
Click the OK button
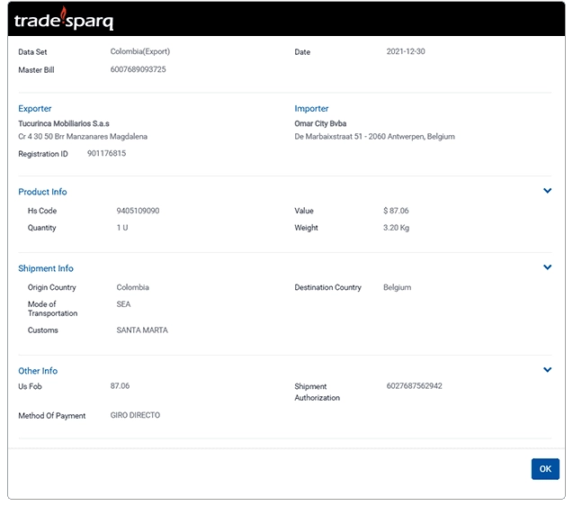pos(545,469)
